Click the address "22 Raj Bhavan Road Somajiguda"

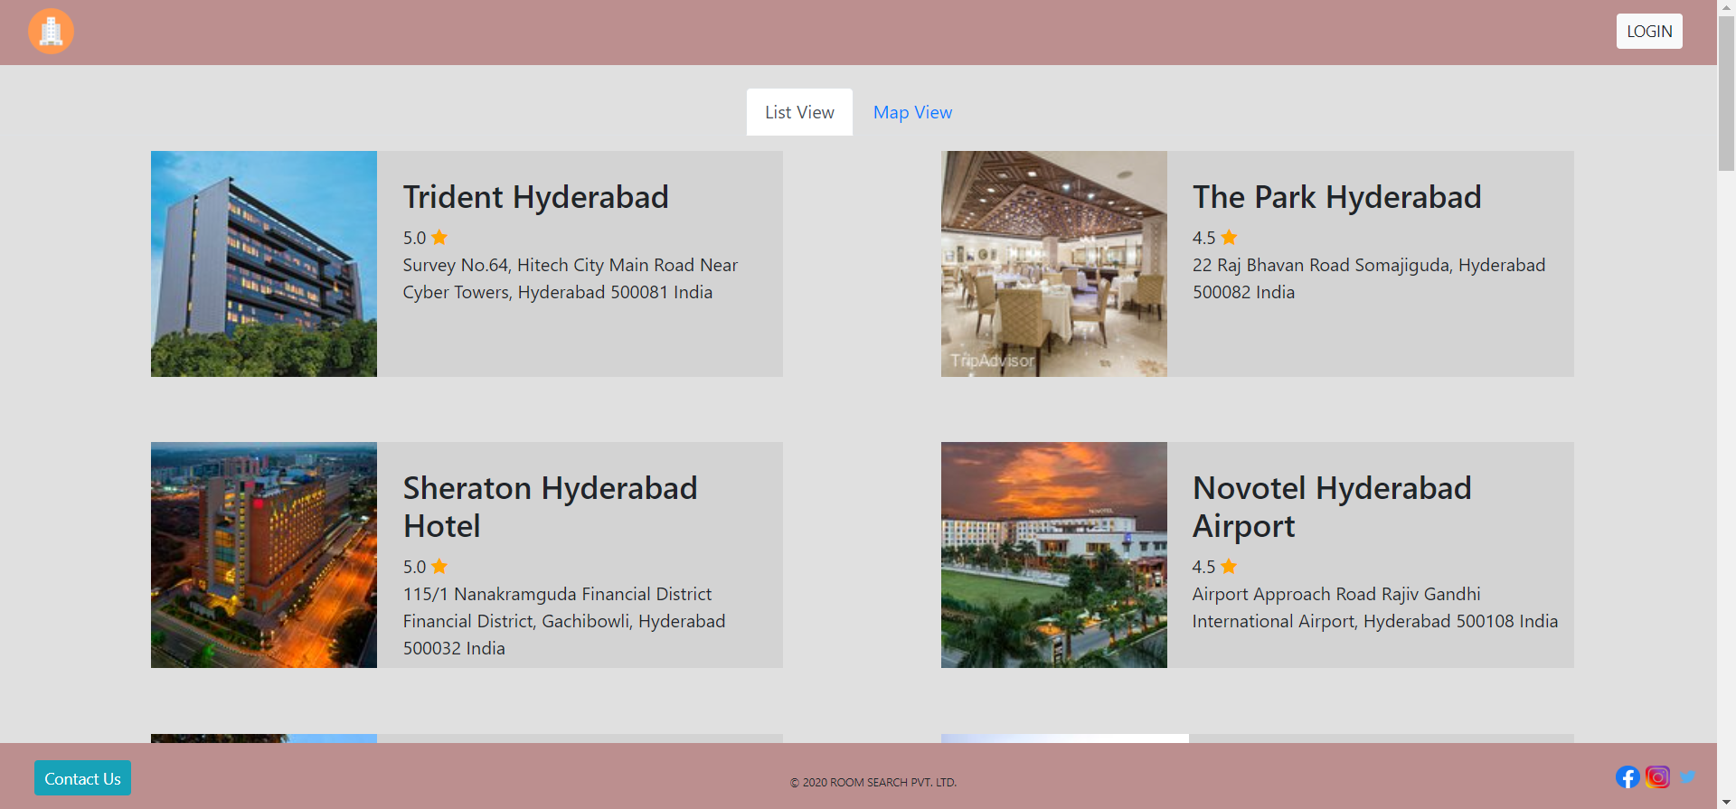pyautogui.click(x=1369, y=278)
